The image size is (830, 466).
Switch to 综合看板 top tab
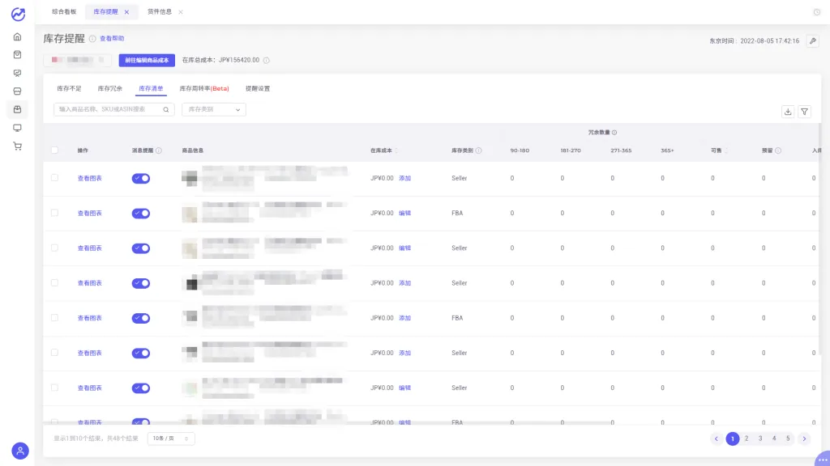(x=64, y=11)
